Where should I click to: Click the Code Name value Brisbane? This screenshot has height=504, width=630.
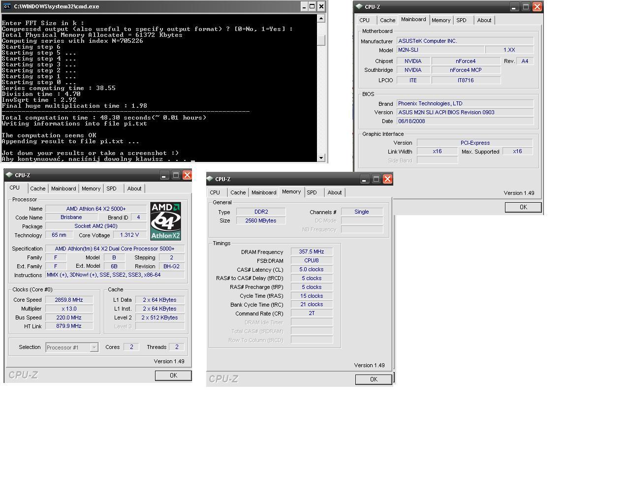pyautogui.click(x=71, y=217)
